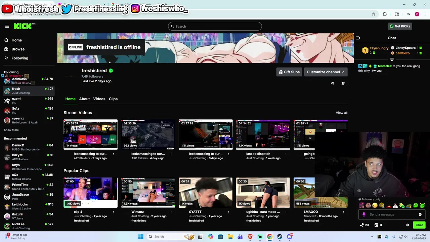Switch to the About tab

pos(84,99)
